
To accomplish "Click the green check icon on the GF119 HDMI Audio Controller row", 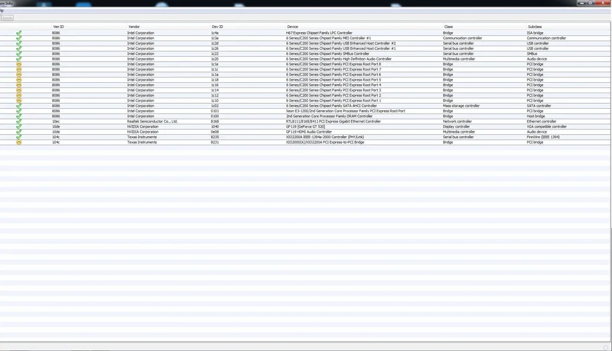I will 19,132.
